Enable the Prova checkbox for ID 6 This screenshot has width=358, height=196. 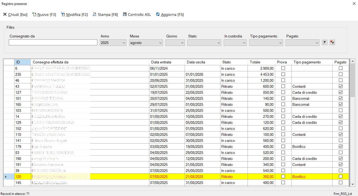tap(283, 68)
